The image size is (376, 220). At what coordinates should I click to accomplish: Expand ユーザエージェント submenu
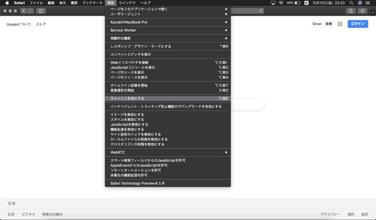coord(168,14)
